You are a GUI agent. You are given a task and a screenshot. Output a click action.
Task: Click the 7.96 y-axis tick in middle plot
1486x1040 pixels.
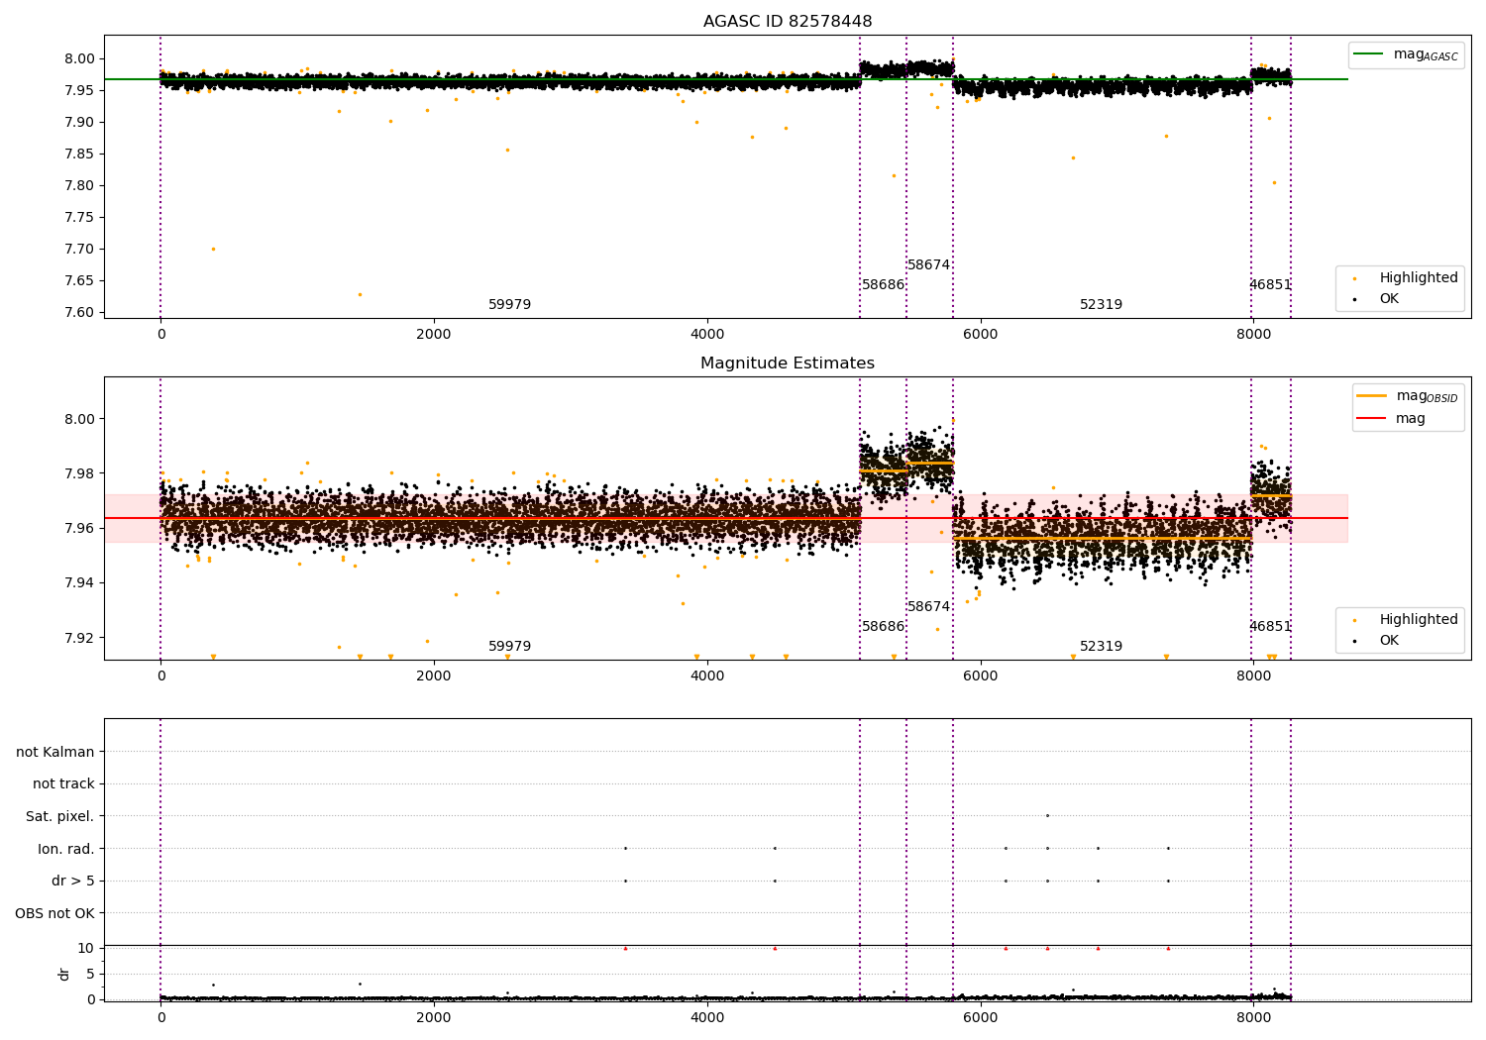[x=80, y=528]
